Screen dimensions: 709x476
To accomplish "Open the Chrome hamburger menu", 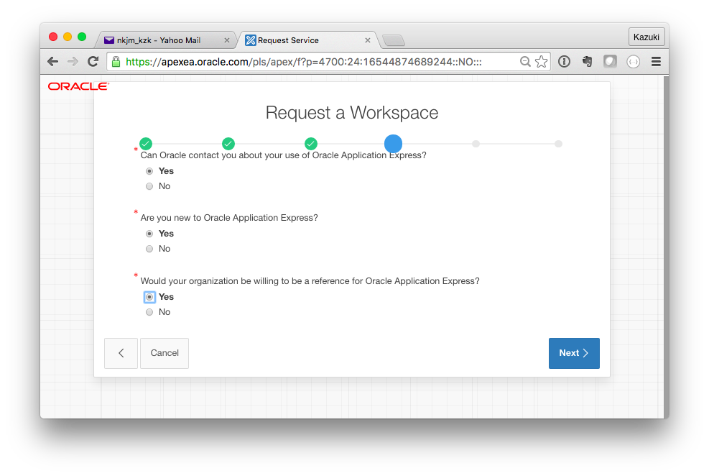I will point(656,62).
